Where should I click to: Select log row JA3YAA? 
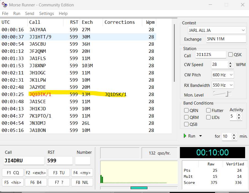(x=78, y=30)
